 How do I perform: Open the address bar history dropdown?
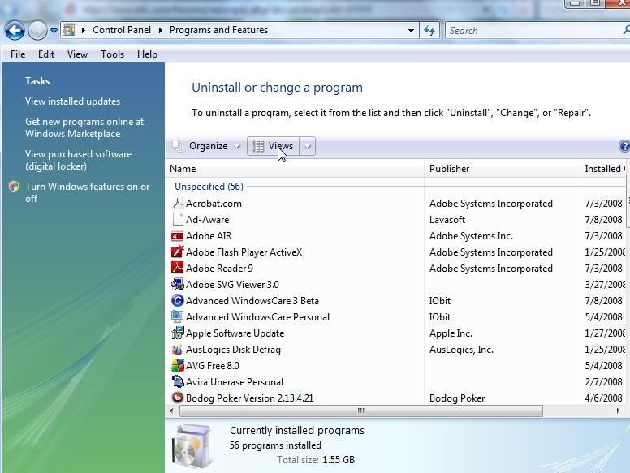(411, 31)
